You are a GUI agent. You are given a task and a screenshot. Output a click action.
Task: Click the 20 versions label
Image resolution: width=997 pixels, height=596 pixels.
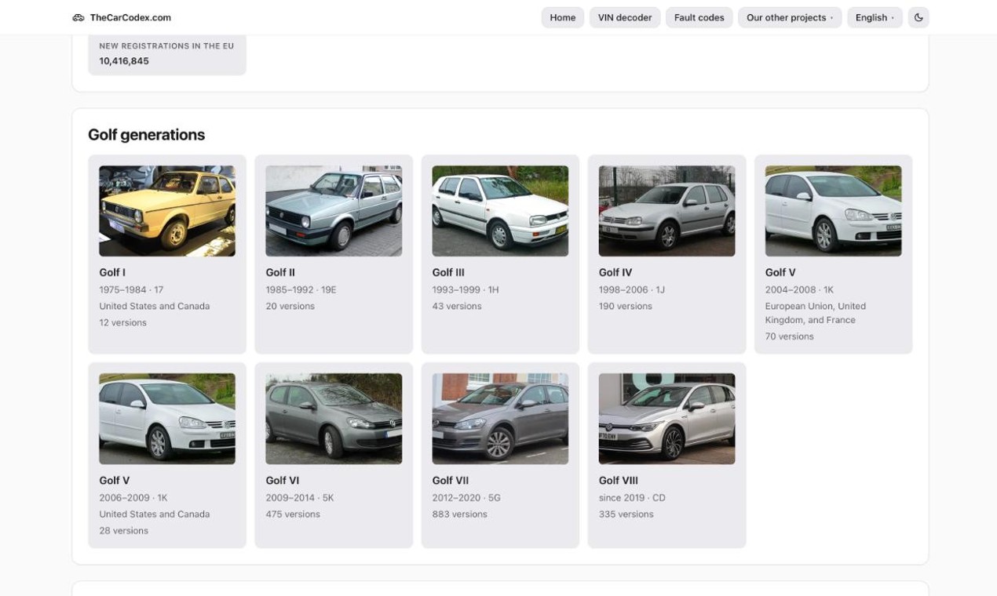click(290, 306)
